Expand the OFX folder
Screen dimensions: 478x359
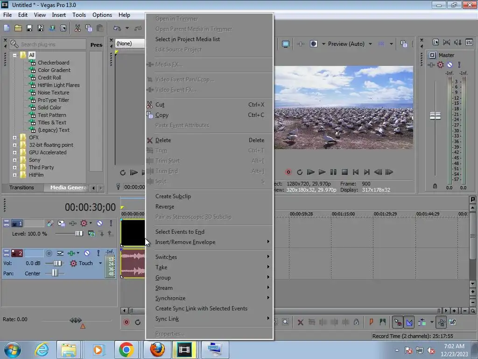pyautogui.click(x=14, y=138)
